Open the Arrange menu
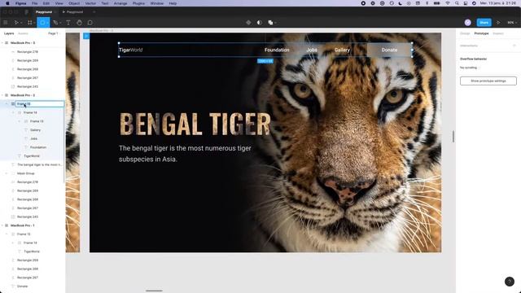521x293 pixels. click(120, 3)
